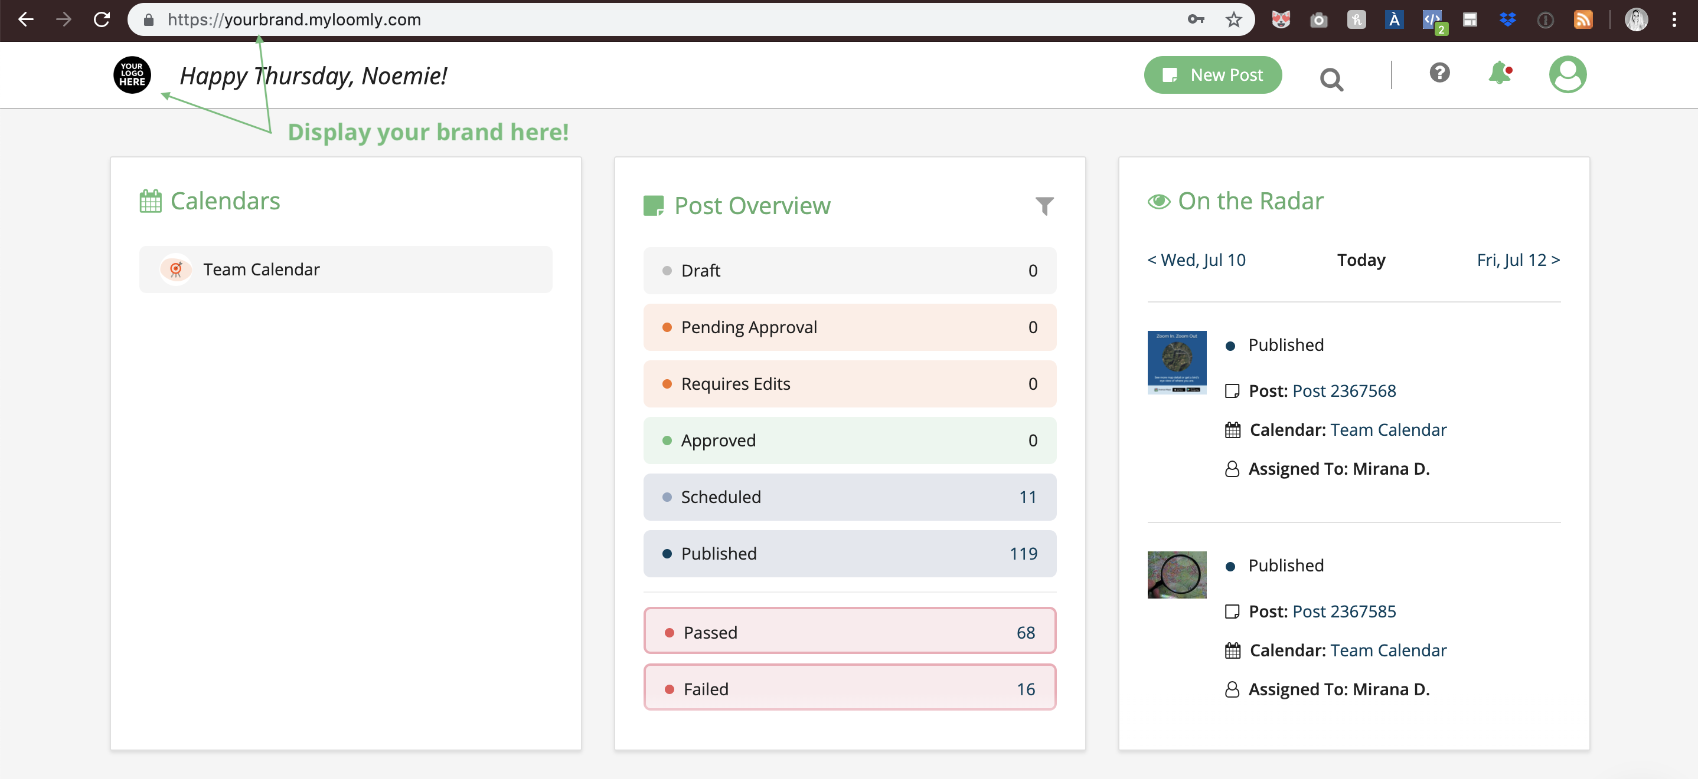View notifications via the bell icon

point(1500,74)
